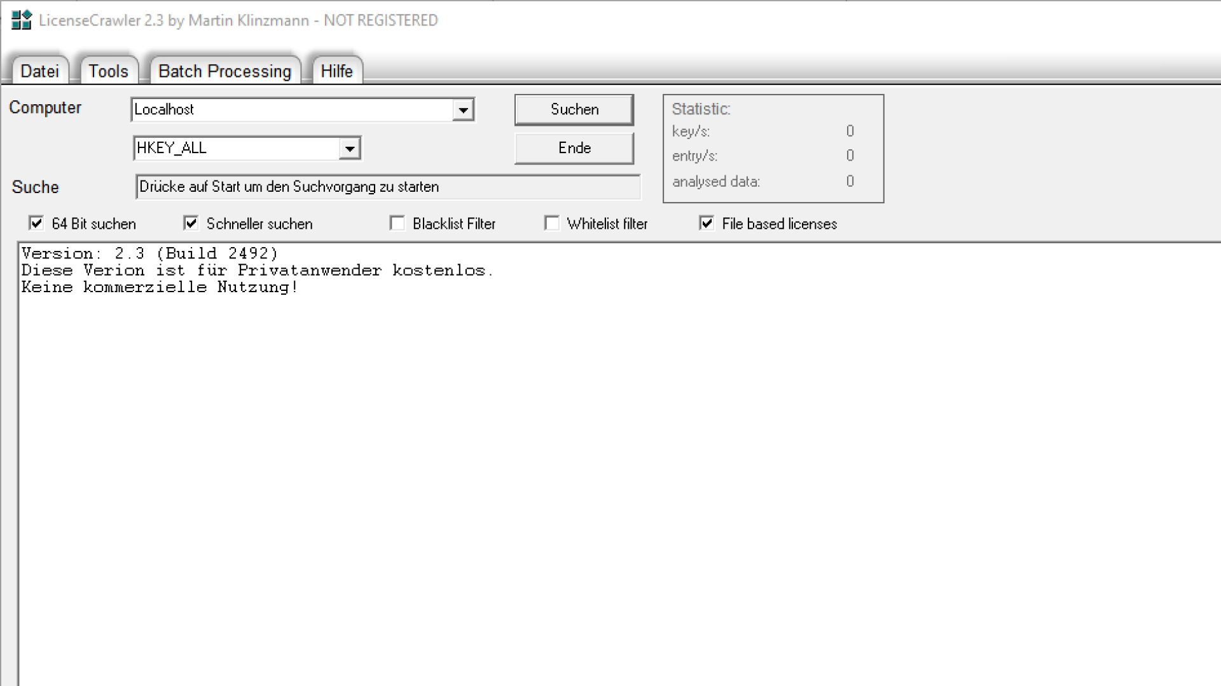Click the 'Keine kommerzielle Nutzung!' line
Image resolution: width=1221 pixels, height=686 pixels.
[160, 287]
